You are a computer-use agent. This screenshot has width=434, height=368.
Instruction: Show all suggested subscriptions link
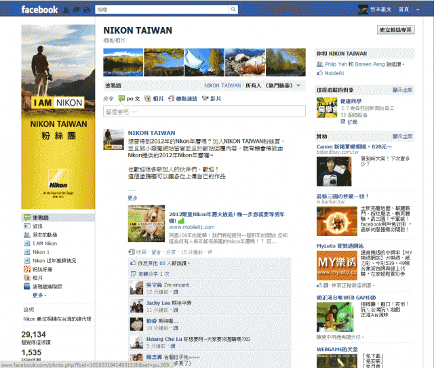[402, 90]
